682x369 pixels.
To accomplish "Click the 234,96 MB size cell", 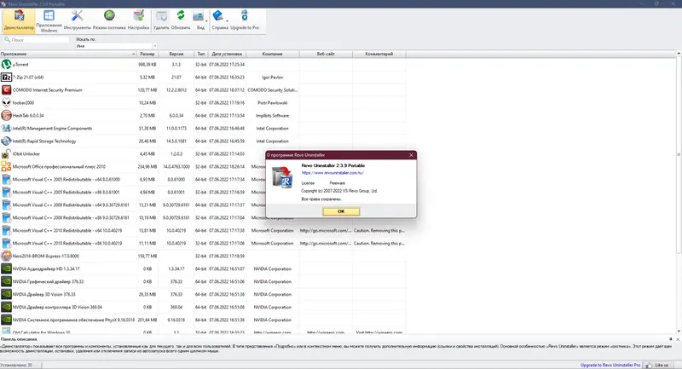I will click(x=147, y=166).
